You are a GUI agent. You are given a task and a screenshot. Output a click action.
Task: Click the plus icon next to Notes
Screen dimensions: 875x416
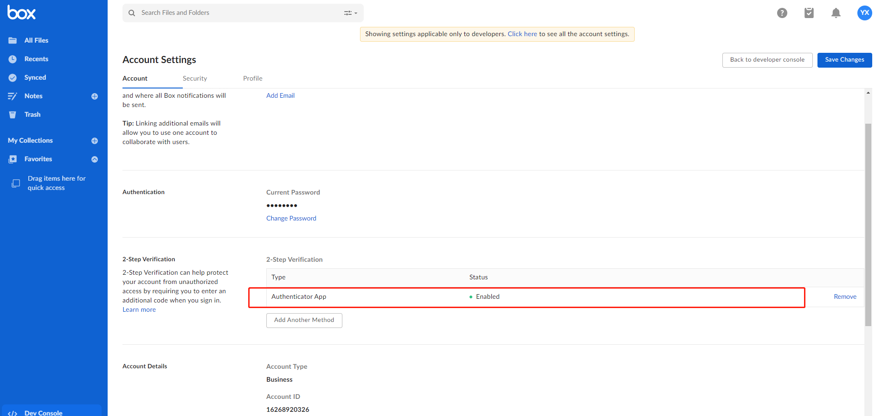coord(95,96)
